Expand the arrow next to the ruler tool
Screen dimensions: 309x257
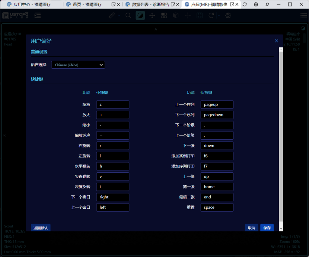pyautogui.click(x=119, y=16)
